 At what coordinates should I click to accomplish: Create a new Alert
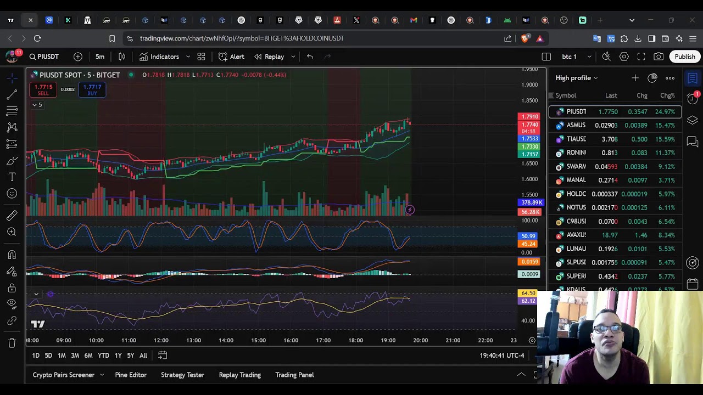(231, 57)
